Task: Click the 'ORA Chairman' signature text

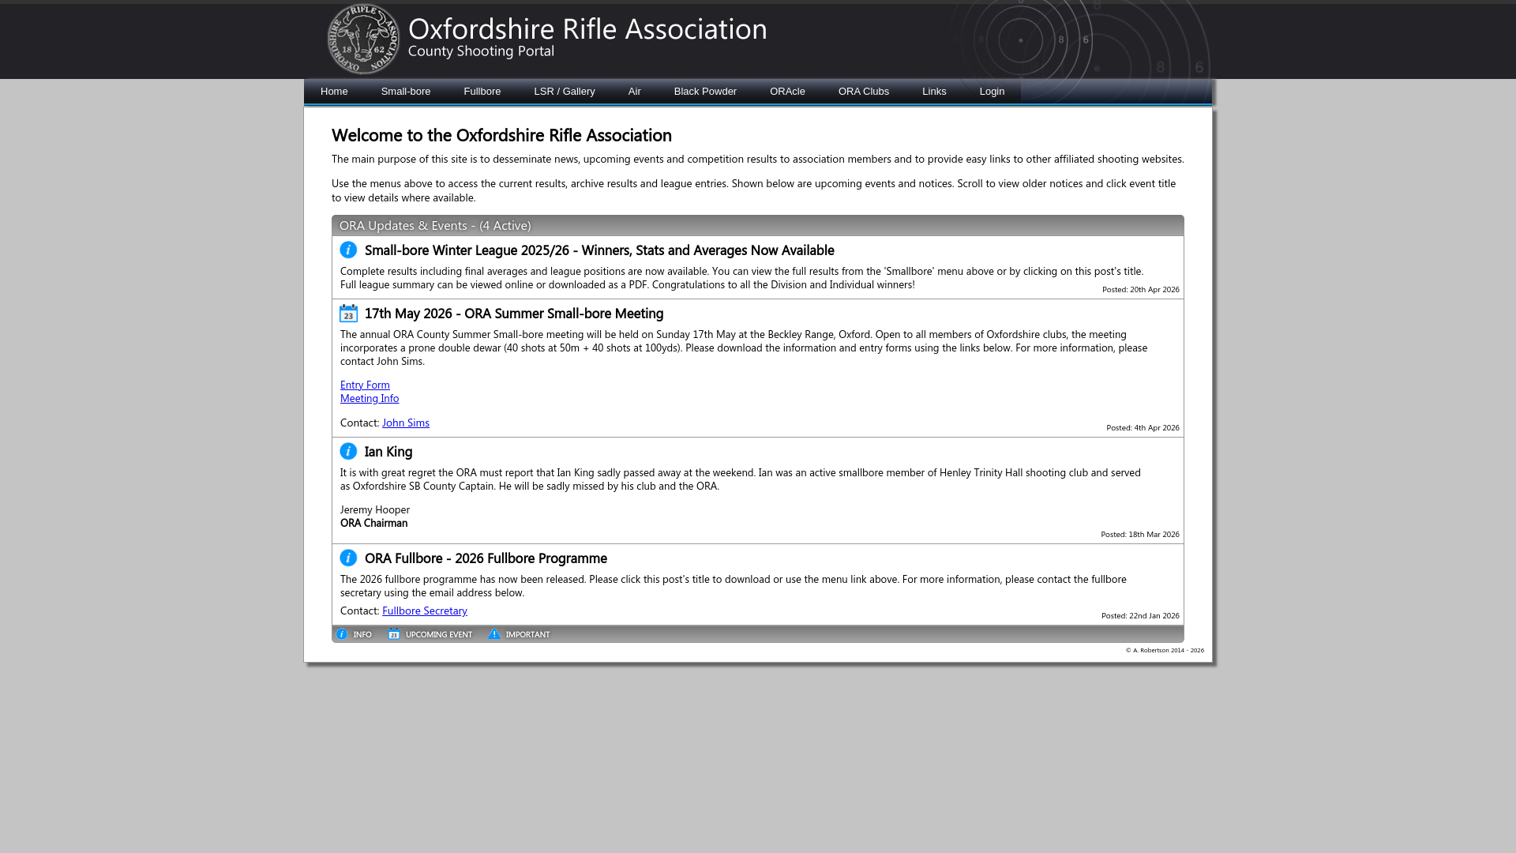Action: point(374,524)
